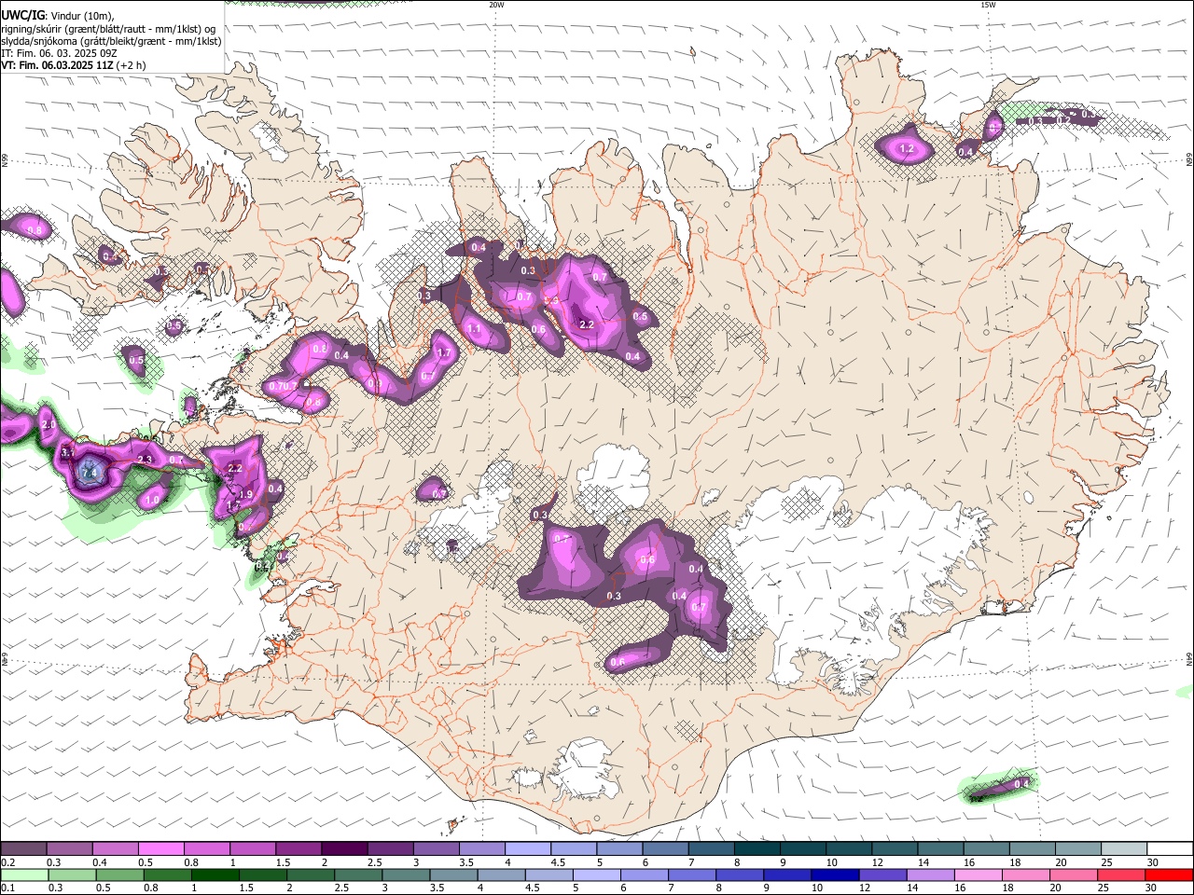Image resolution: width=1194 pixels, height=895 pixels.
Task: Click the light pink 16–18 rain legend swatch
Action: coord(979,874)
